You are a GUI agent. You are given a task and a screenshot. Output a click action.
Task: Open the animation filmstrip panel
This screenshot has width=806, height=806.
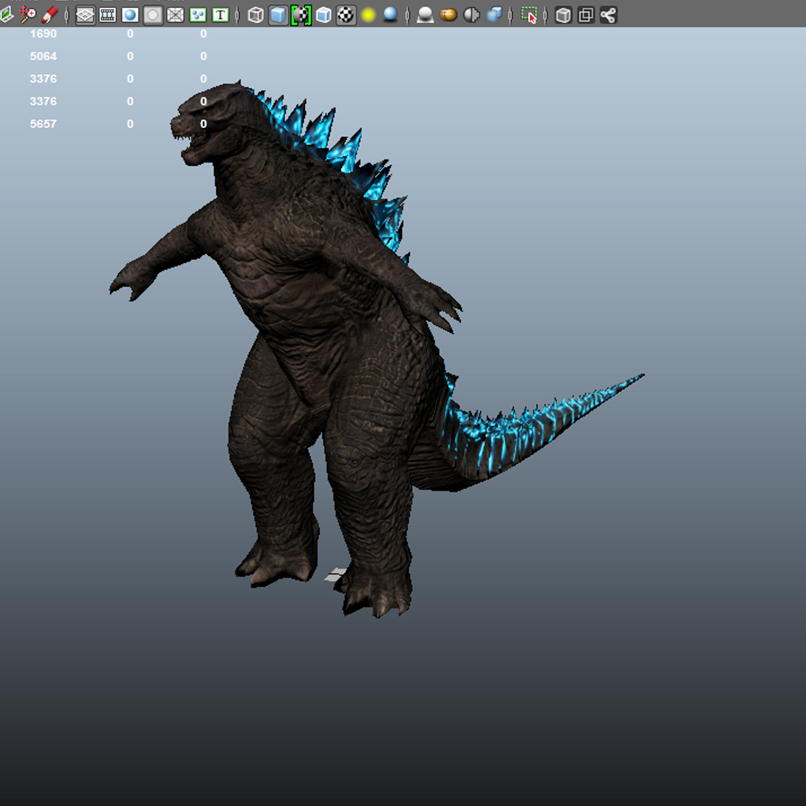107,15
